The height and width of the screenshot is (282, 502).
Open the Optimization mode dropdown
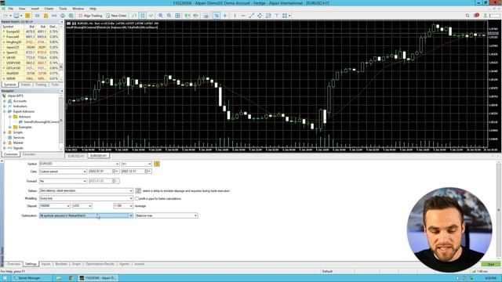click(131, 216)
